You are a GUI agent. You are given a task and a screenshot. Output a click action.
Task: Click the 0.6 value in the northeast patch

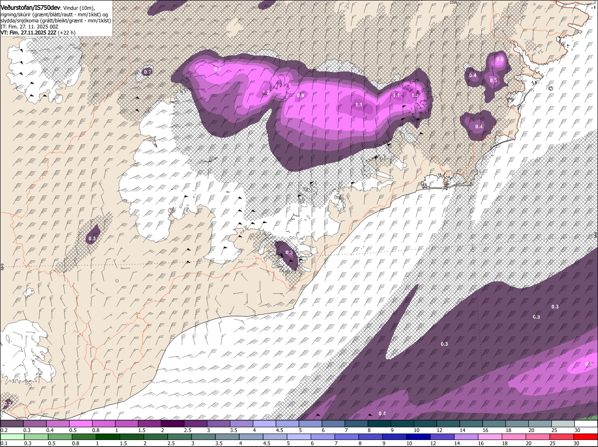coord(500,59)
